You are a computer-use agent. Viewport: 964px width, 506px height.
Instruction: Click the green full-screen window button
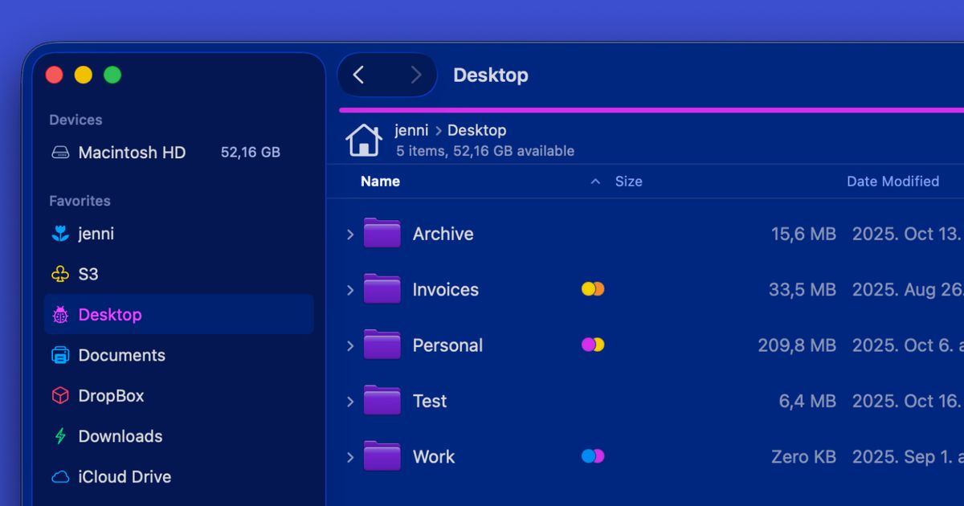coord(112,75)
